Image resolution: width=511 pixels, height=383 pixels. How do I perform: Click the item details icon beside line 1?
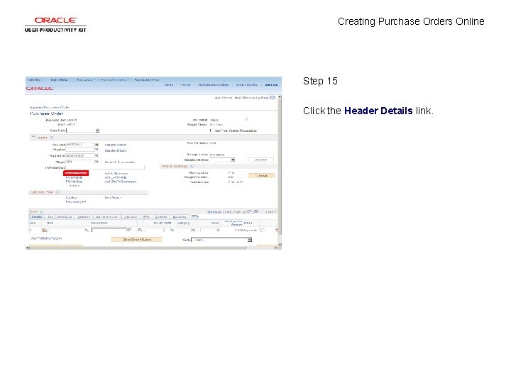pyautogui.click(x=44, y=231)
